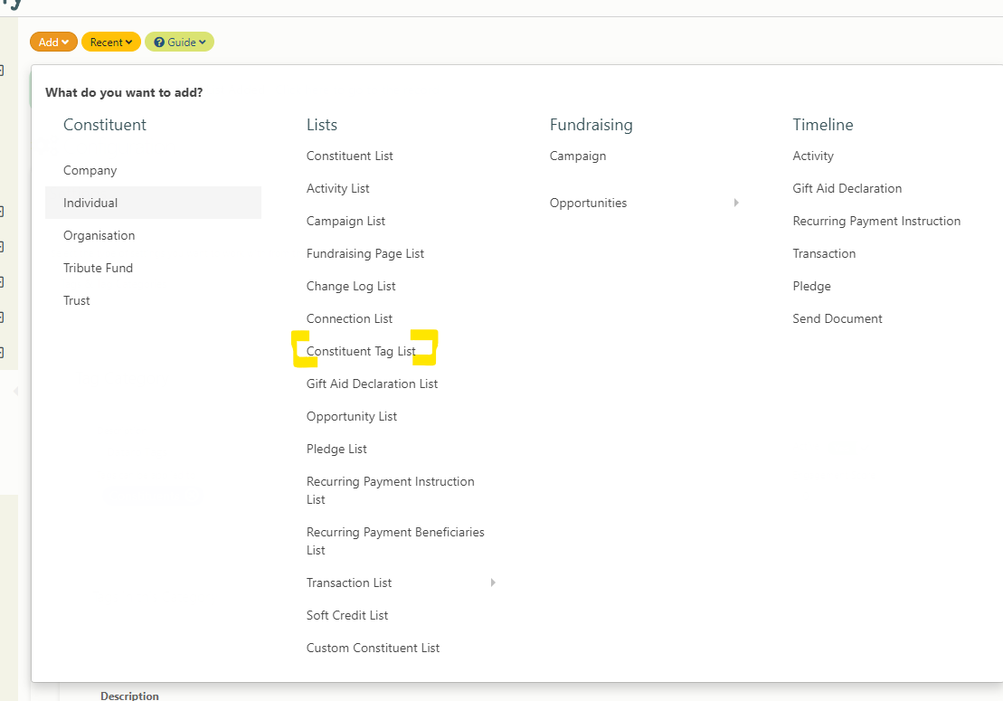Viewport: 1003px width, 701px height.
Task: Add a Constituent List
Action: tap(350, 156)
